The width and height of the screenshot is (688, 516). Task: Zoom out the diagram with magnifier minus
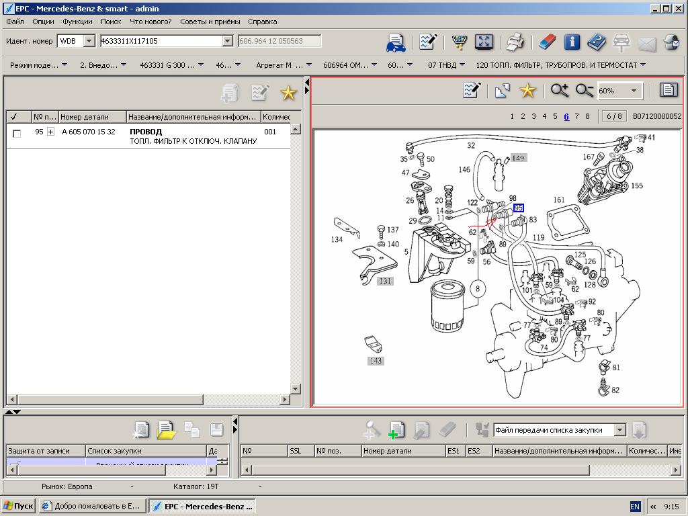pos(585,91)
